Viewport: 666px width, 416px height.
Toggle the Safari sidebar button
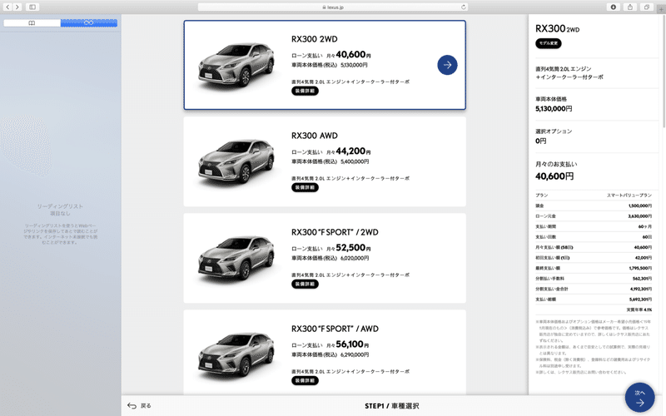click(32, 7)
